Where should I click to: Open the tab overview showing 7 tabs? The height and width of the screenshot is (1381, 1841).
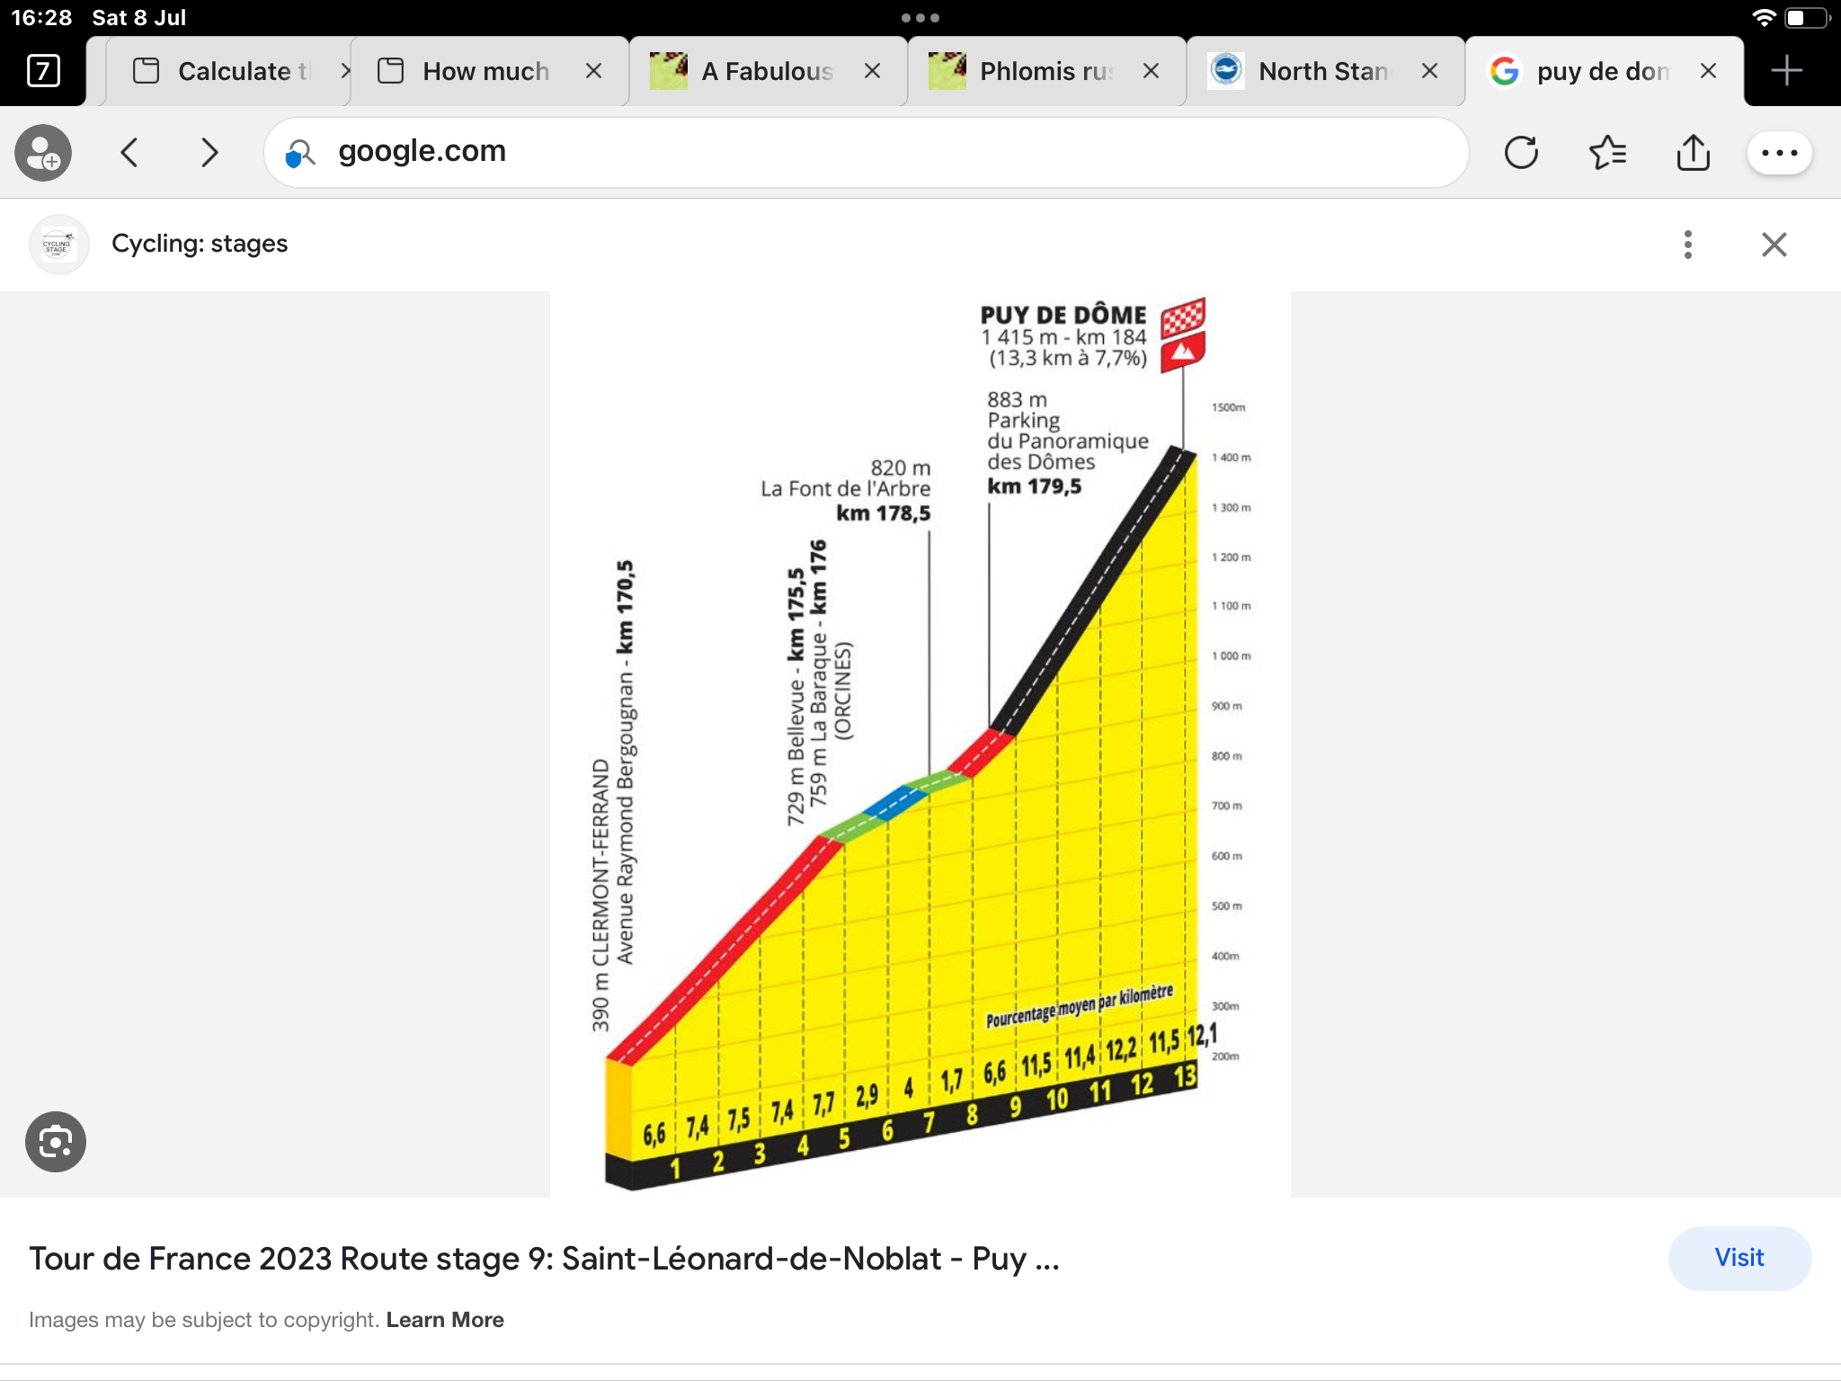[x=43, y=70]
